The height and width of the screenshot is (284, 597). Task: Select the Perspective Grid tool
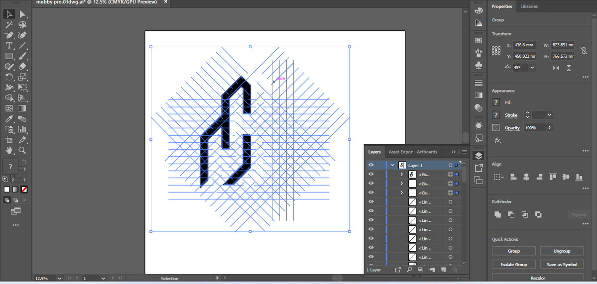click(22, 98)
